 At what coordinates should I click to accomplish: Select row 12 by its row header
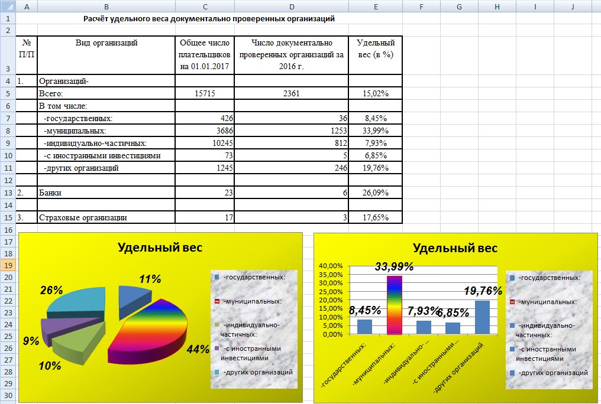[x=8, y=180]
